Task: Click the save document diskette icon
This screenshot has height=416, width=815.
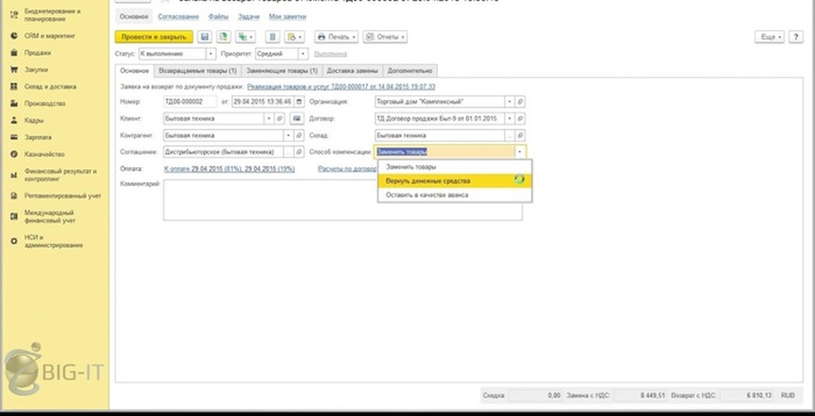Action: [x=204, y=37]
